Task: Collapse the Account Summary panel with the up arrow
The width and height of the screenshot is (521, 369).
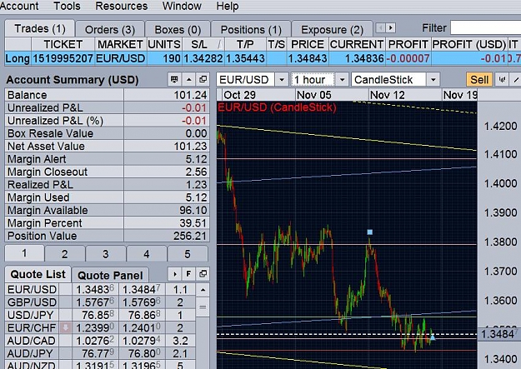Action: [x=188, y=79]
